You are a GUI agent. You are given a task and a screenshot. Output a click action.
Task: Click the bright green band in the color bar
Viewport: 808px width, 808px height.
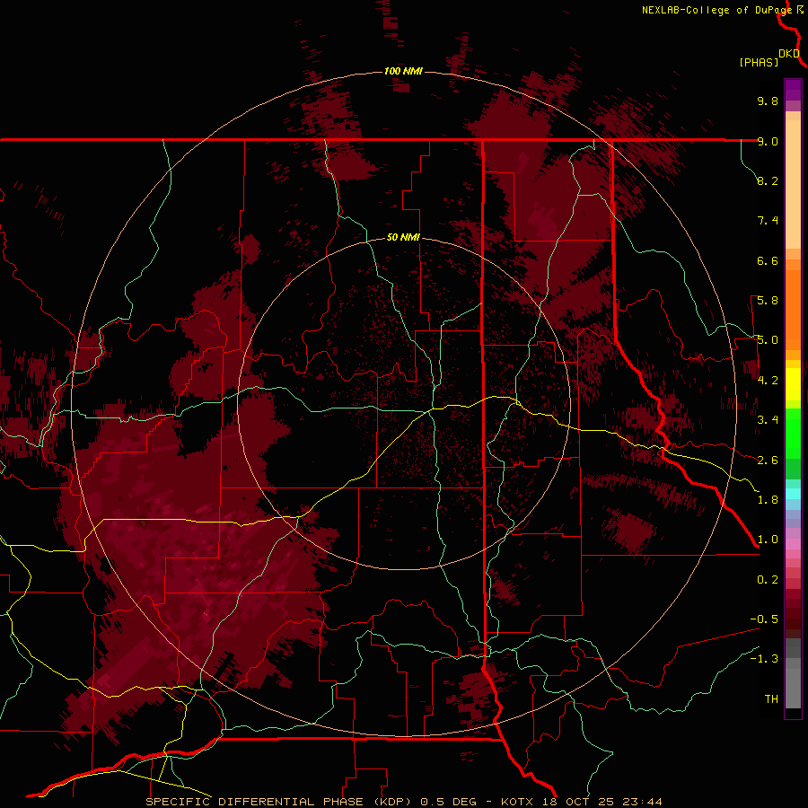click(x=793, y=434)
